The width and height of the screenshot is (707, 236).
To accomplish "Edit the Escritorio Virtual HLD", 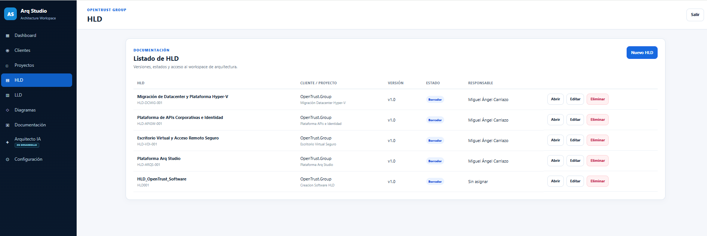I will coord(575,140).
